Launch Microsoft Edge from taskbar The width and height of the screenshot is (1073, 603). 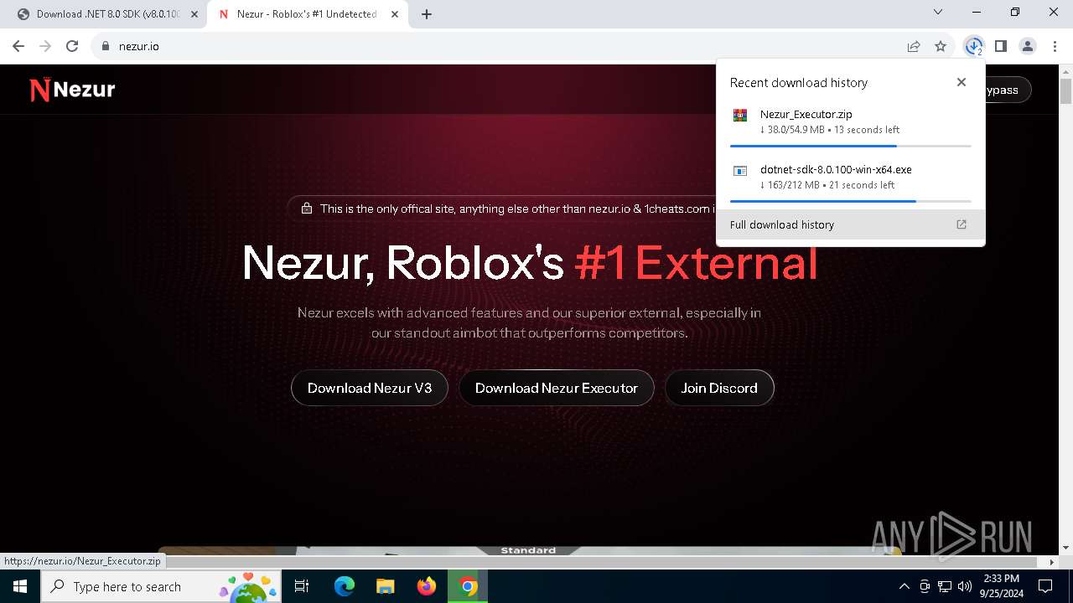coord(345,586)
